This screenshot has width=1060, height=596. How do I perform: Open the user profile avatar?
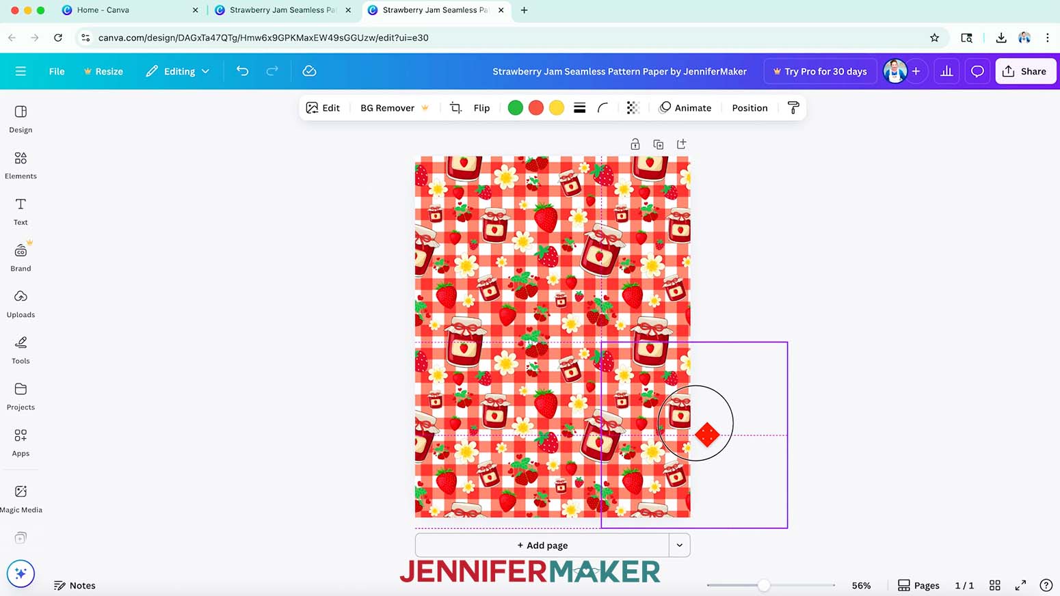point(895,71)
